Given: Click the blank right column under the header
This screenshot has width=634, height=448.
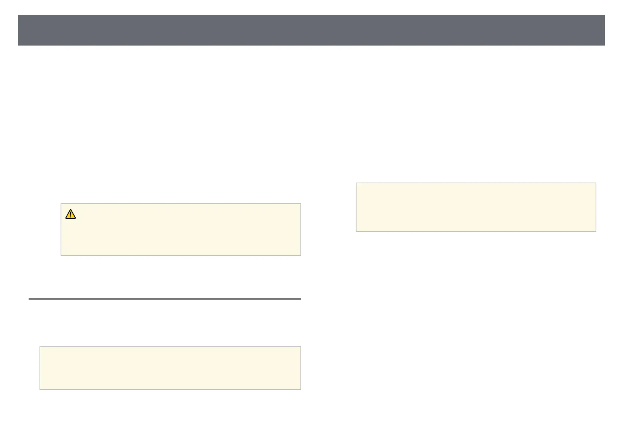Looking at the screenshot, I should [x=476, y=113].
